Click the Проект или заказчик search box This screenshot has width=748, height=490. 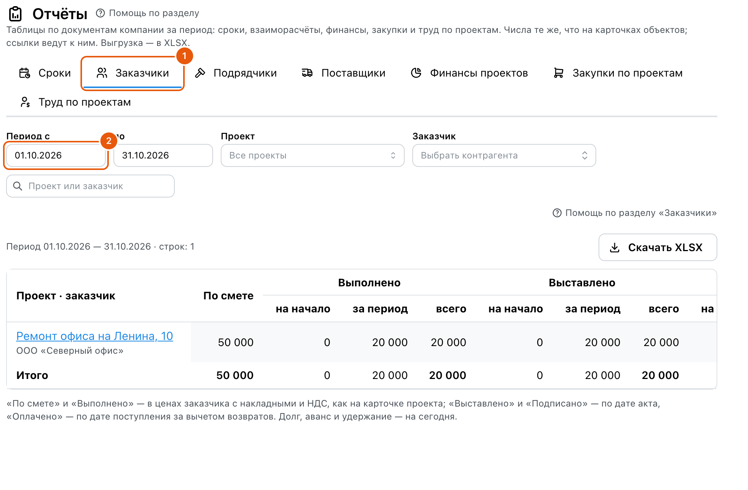click(x=90, y=186)
